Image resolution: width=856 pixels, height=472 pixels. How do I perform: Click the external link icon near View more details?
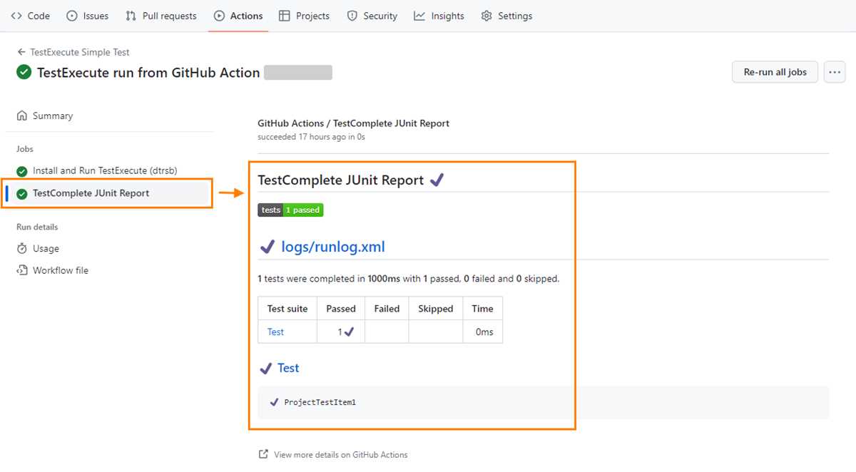263,454
